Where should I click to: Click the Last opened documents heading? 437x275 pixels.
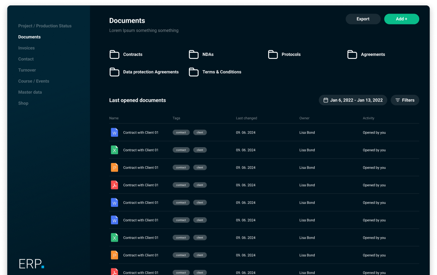click(137, 100)
